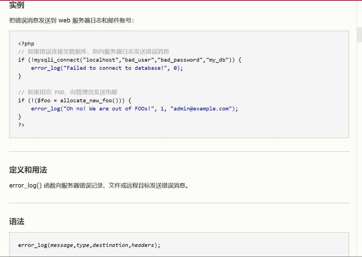362x257 pixels.
Task: Select the error_log() description paragraph
Action: pyautogui.click(x=98, y=185)
